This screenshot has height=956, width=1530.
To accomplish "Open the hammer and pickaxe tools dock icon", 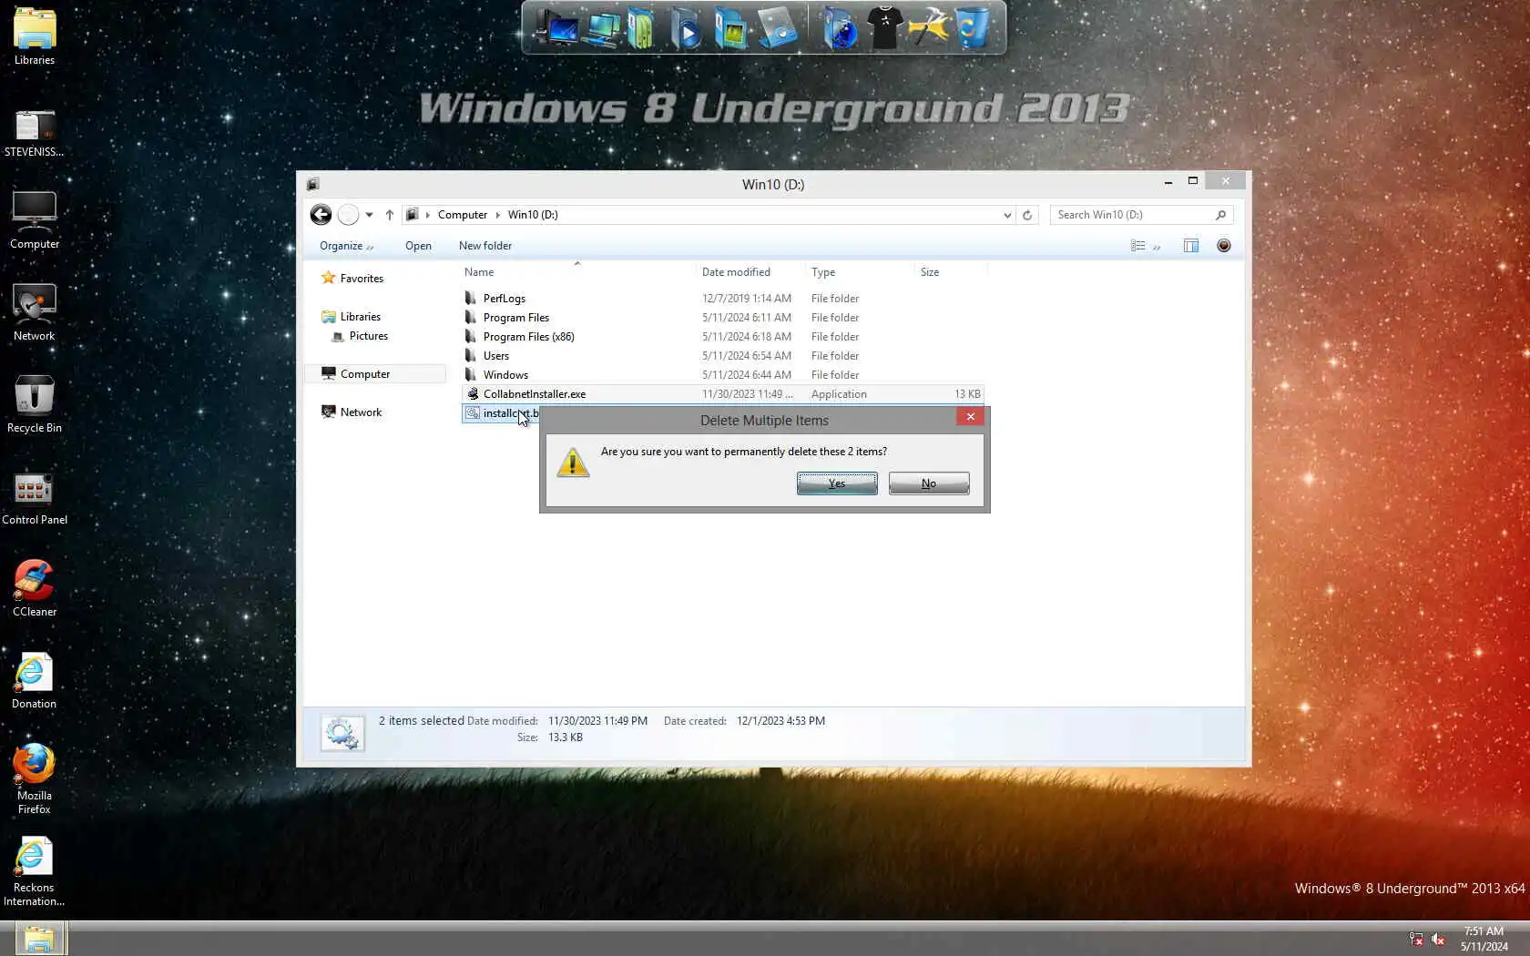I will point(929,27).
